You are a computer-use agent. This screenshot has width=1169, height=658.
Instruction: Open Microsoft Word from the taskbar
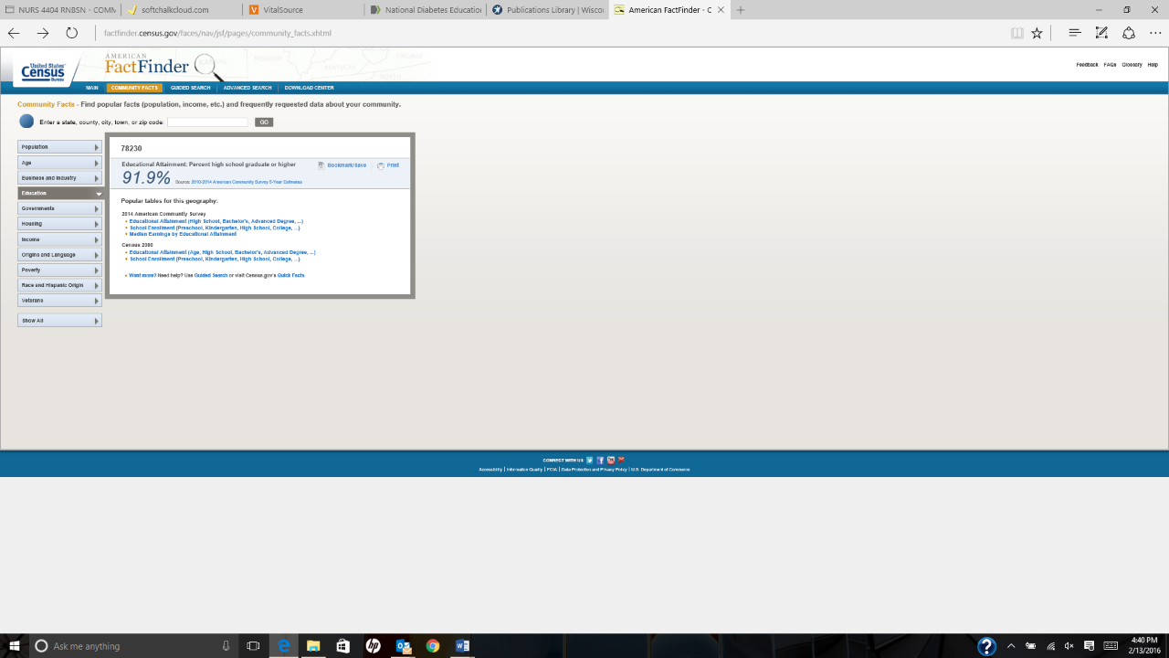point(462,646)
